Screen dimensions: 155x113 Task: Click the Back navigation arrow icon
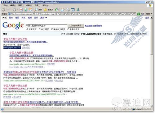point(3,10)
